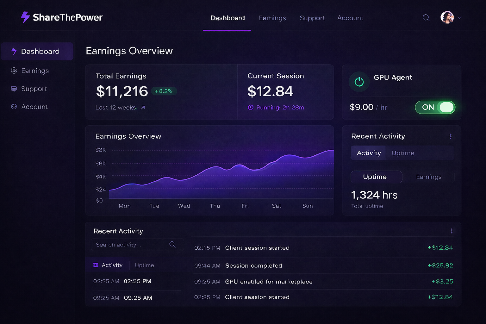486x324 pixels.
Task: Click the Account icon in the sidebar
Action: point(13,107)
